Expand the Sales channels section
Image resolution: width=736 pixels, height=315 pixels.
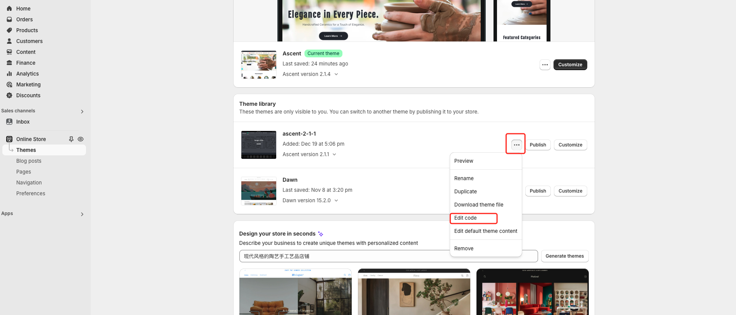(82, 112)
